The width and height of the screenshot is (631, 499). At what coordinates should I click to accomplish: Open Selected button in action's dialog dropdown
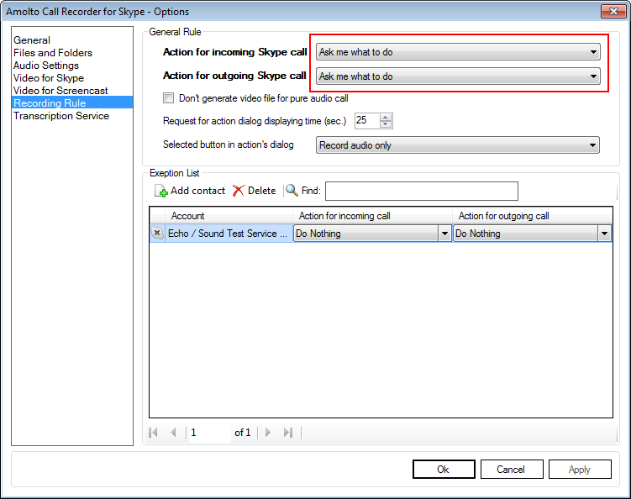click(x=458, y=145)
